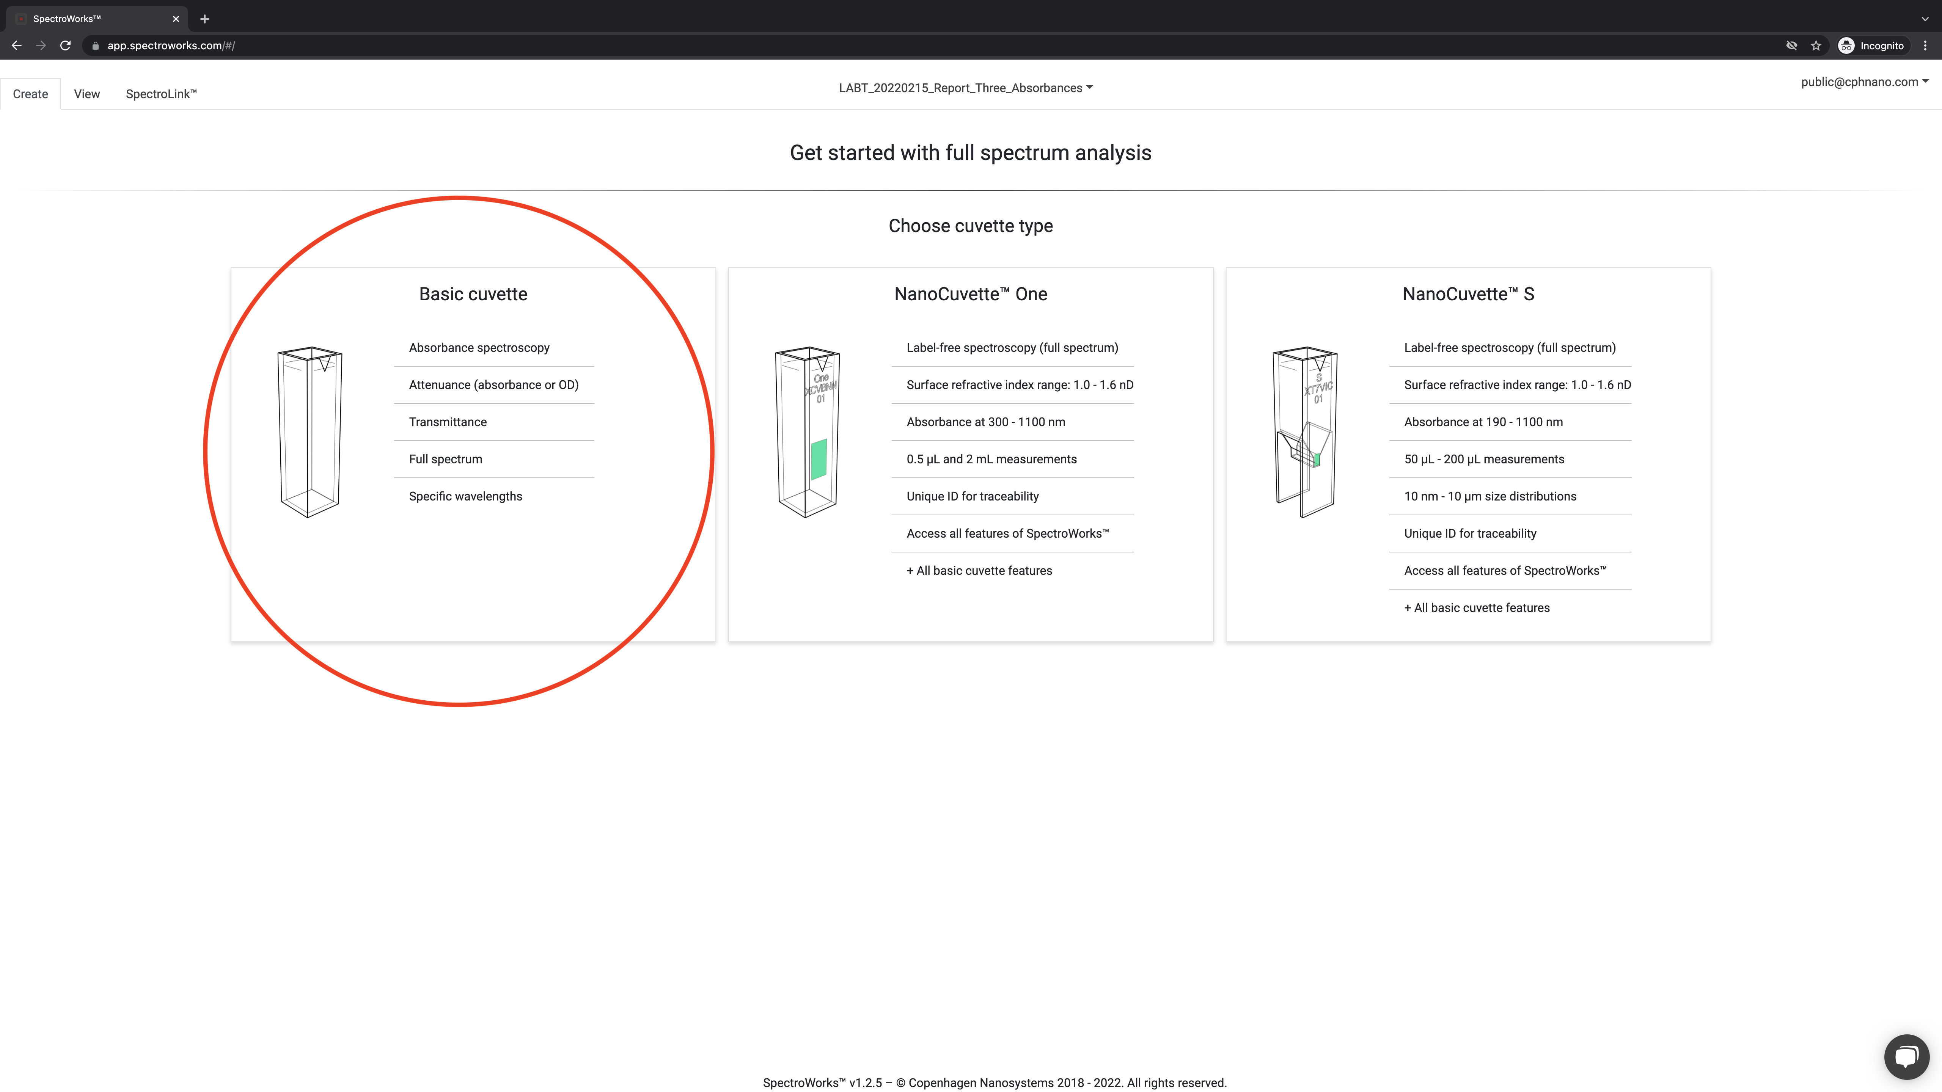Go back to the previous page
Screen dimensions: 1942x1092
point(17,46)
